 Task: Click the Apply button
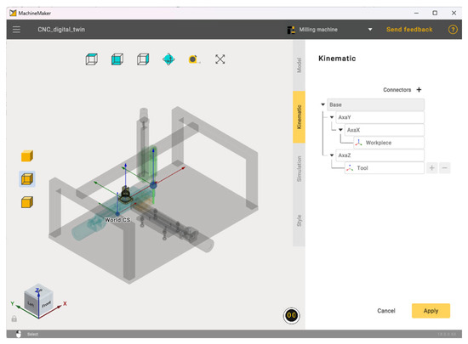click(x=431, y=311)
